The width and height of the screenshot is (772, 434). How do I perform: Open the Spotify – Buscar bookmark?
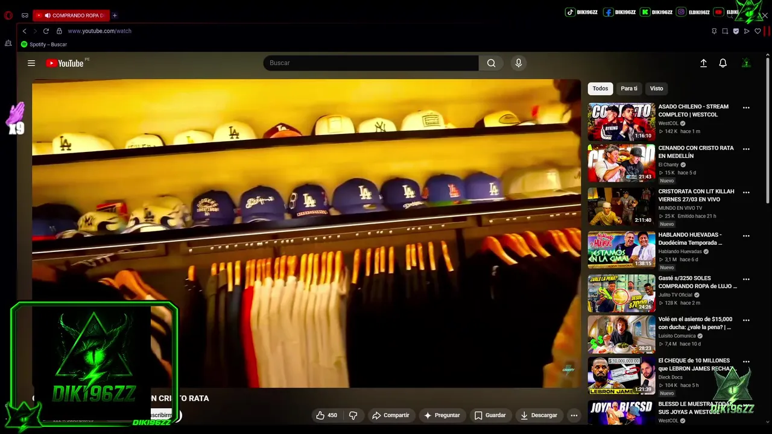[x=44, y=45]
